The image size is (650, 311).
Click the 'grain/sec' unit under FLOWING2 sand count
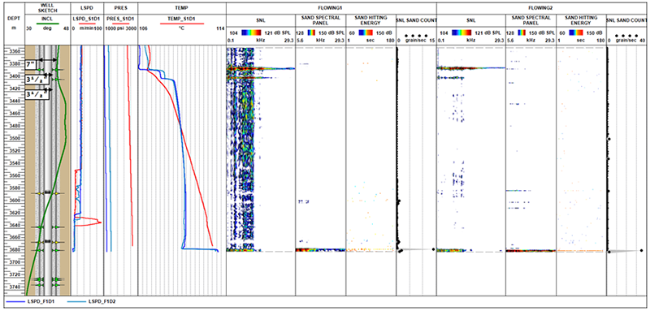pyautogui.click(x=625, y=40)
